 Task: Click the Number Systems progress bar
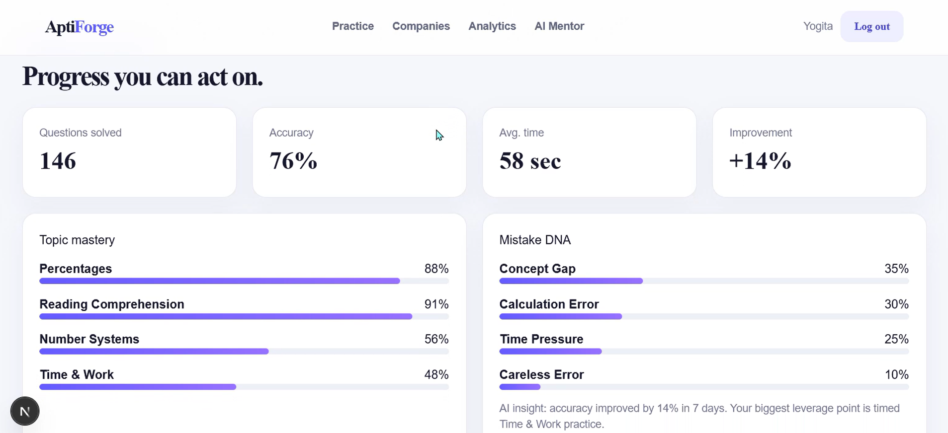tap(244, 352)
